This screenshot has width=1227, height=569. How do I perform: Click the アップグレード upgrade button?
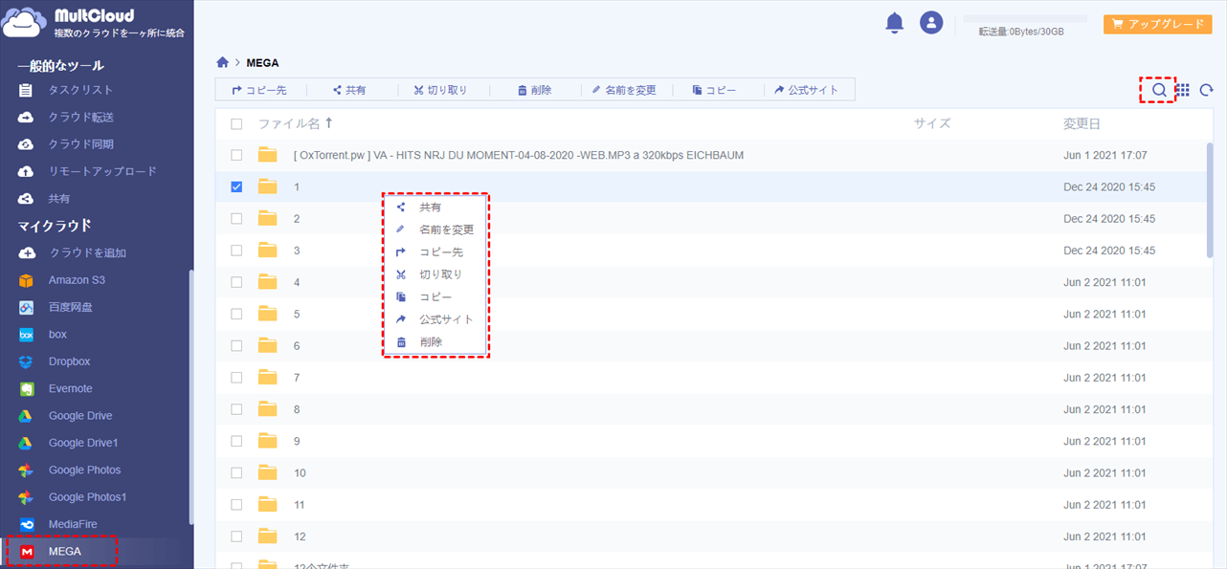pos(1158,24)
